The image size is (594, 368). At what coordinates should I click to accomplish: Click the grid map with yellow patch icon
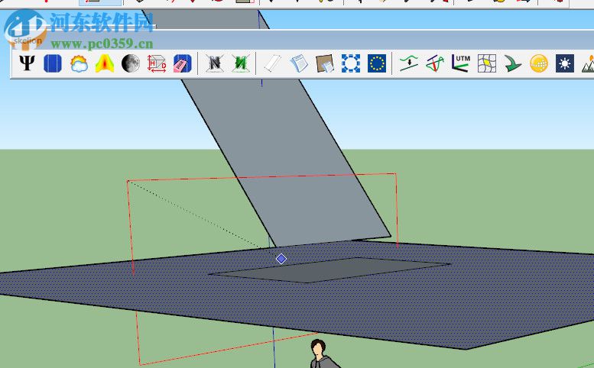[487, 63]
